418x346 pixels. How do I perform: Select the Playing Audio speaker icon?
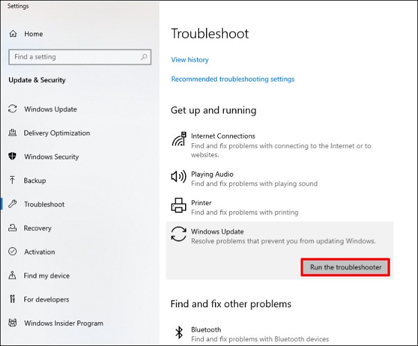click(x=178, y=177)
